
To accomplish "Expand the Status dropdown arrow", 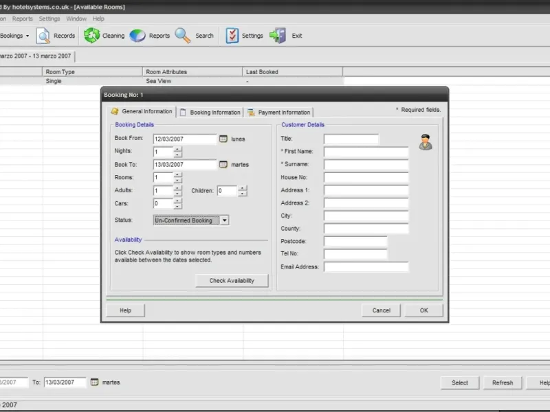I will pos(225,220).
